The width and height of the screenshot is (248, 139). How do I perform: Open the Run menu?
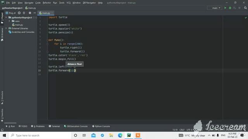click(x=55, y=3)
